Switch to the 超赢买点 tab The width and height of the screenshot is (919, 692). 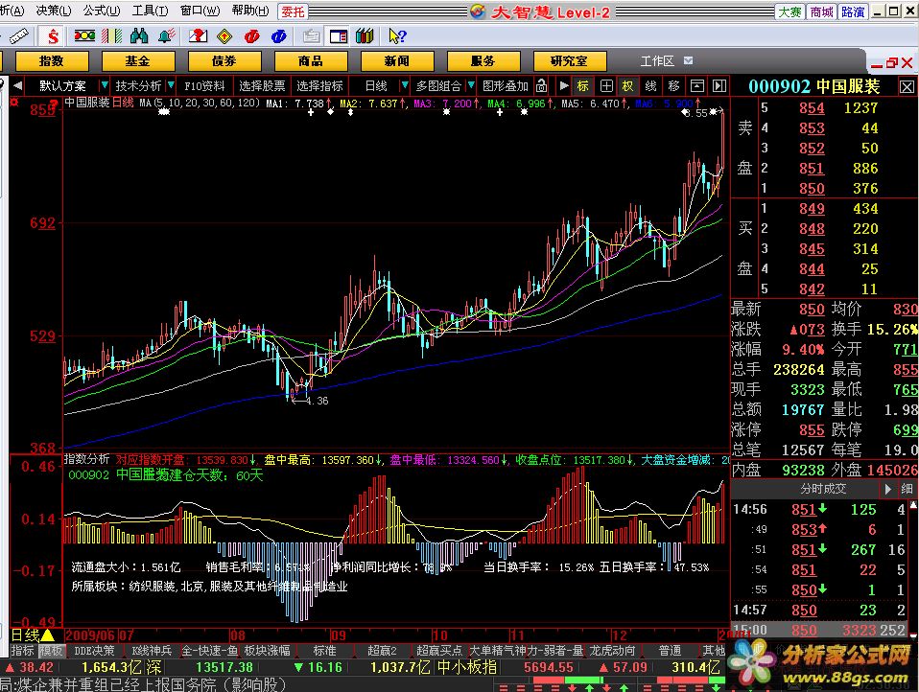point(439,651)
